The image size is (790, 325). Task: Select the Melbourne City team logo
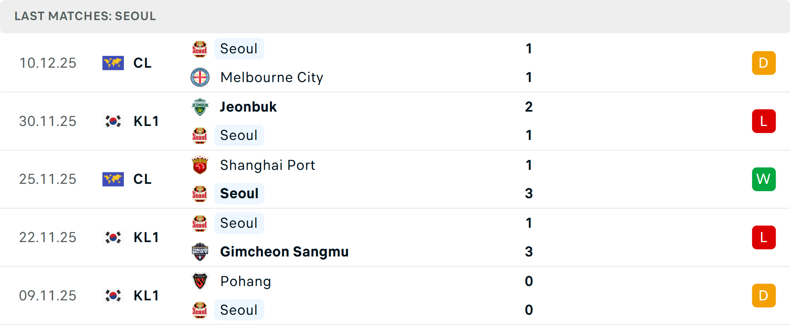pyautogui.click(x=200, y=77)
